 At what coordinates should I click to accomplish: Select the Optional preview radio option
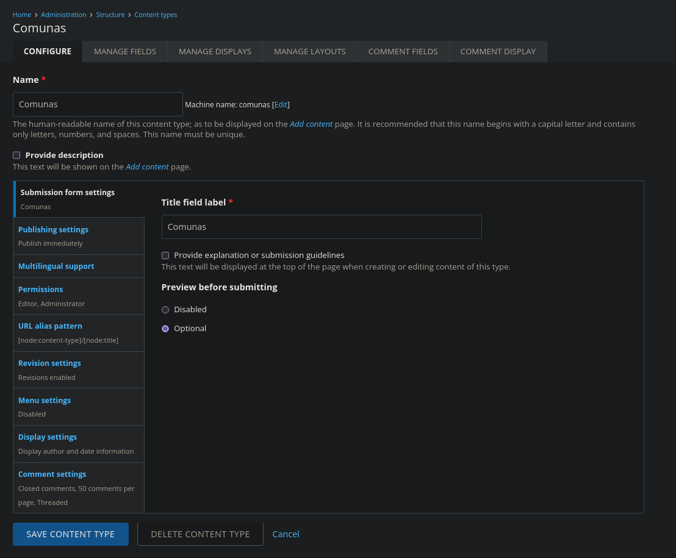click(x=165, y=329)
